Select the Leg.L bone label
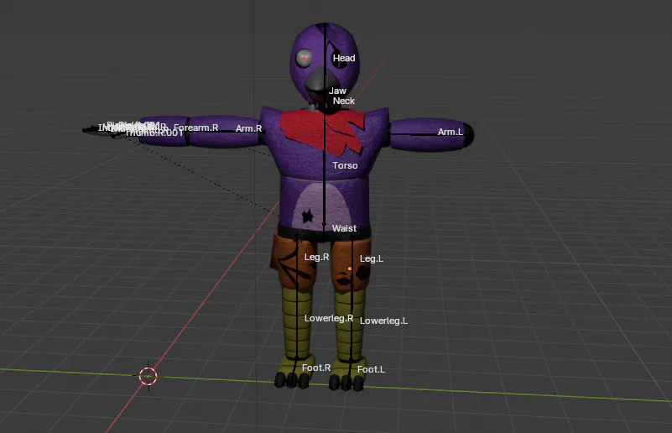Screen dimensions: 672x433 [371, 259]
